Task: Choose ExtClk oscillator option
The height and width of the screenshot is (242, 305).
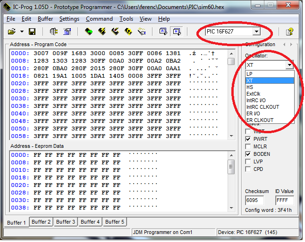Action: click(270, 94)
